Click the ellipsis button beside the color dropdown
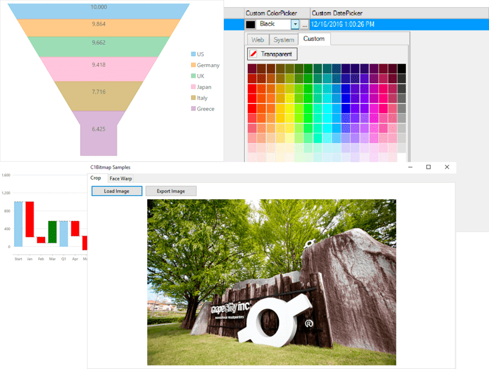Screen dimensions: 489x369 [x=304, y=24]
